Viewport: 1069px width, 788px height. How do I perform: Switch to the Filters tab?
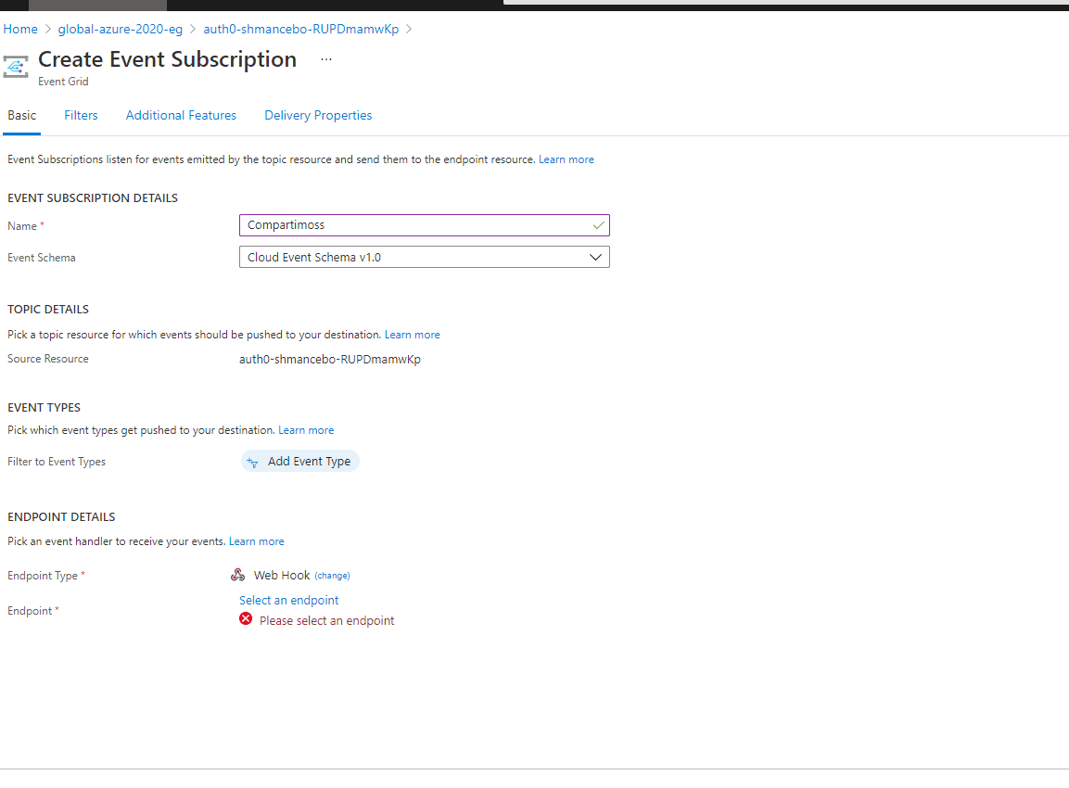[x=82, y=115]
